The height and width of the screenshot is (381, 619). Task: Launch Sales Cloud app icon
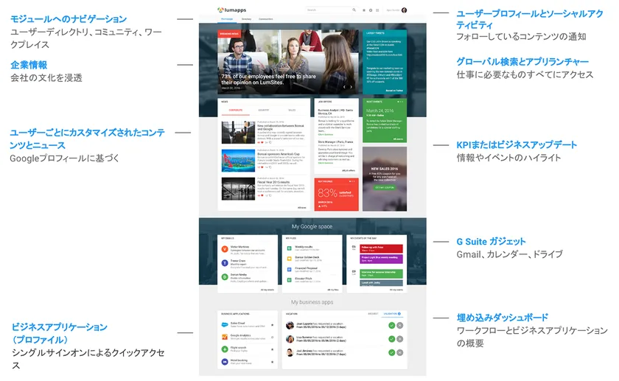[x=225, y=324]
